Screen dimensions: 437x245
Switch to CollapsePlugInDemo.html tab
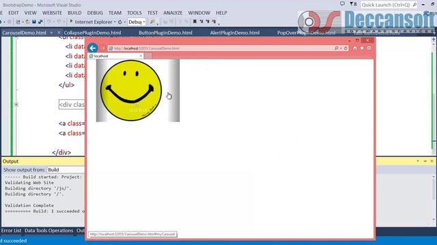[92, 33]
